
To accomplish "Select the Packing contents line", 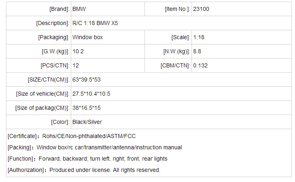I will [x=95, y=147].
